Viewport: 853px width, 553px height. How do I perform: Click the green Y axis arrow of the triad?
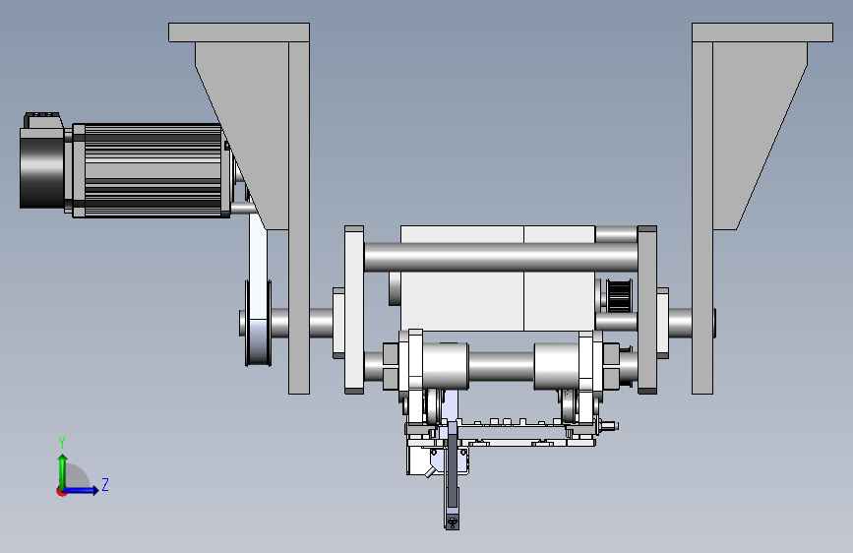click(x=63, y=470)
